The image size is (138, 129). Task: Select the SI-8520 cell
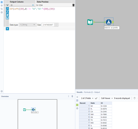[x=106, y=117]
